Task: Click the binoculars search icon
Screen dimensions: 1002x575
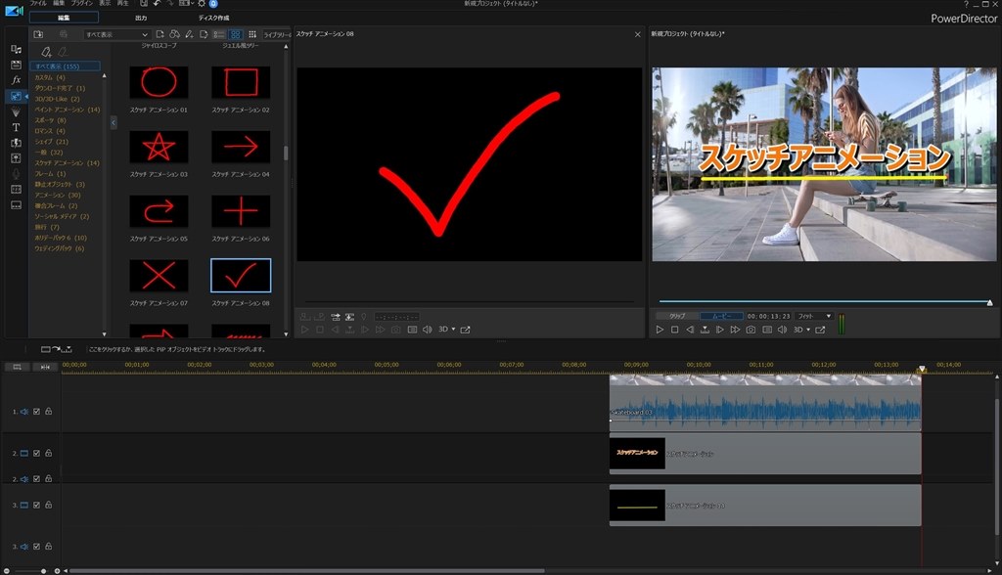Action: [174, 34]
